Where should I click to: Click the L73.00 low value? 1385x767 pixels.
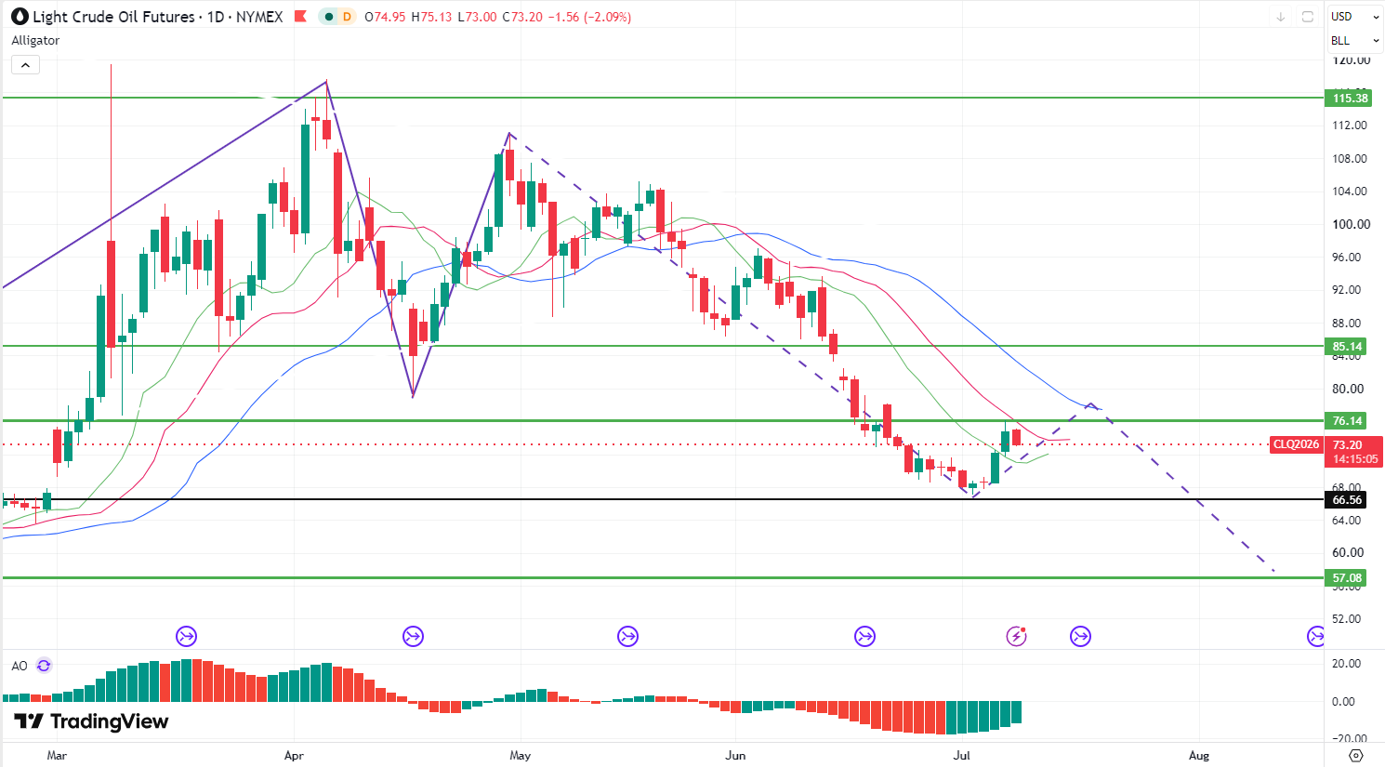tap(477, 17)
